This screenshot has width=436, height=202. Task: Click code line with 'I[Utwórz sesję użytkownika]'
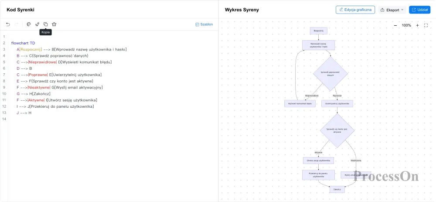click(x=57, y=100)
